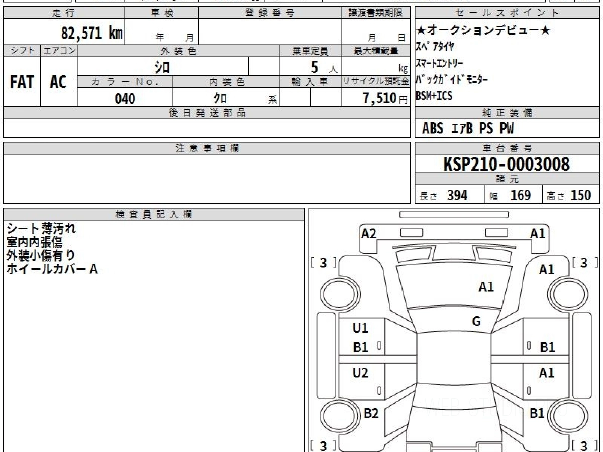Select inspector note 室内内張傷

tap(34, 242)
